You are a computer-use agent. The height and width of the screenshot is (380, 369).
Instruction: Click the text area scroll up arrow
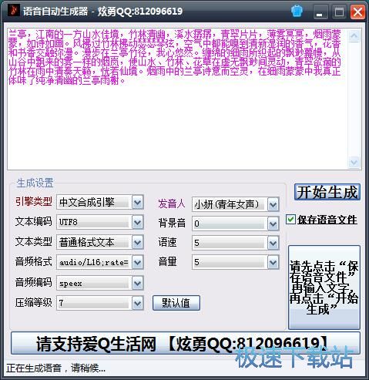354,36
